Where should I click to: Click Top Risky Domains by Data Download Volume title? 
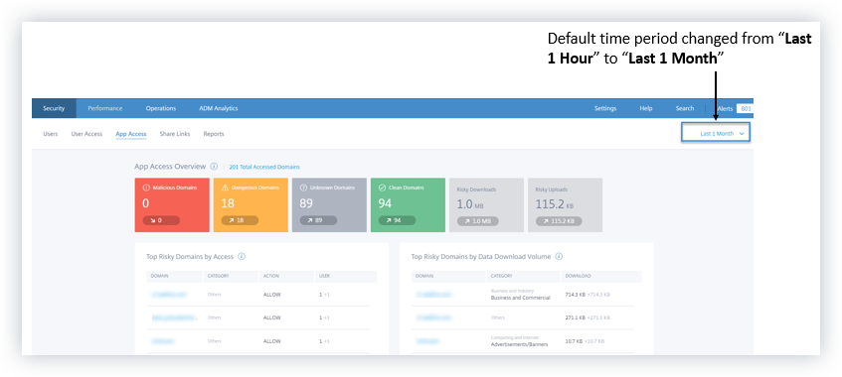point(481,256)
